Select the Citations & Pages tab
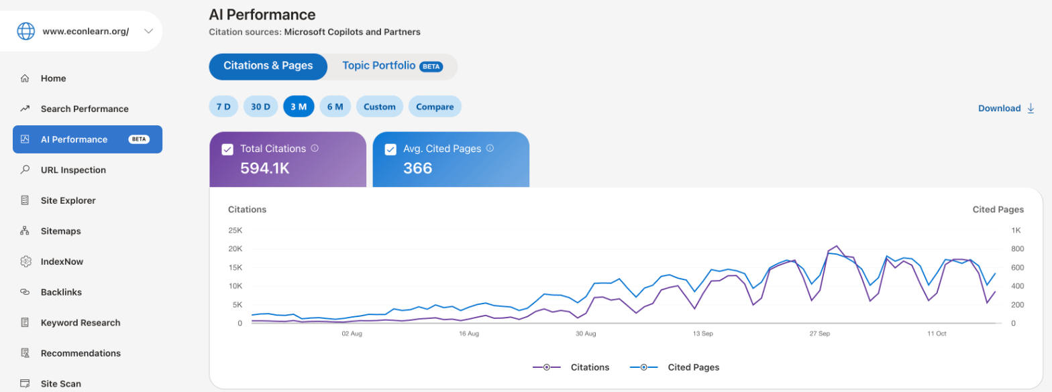The height and width of the screenshot is (392, 1052). point(268,66)
